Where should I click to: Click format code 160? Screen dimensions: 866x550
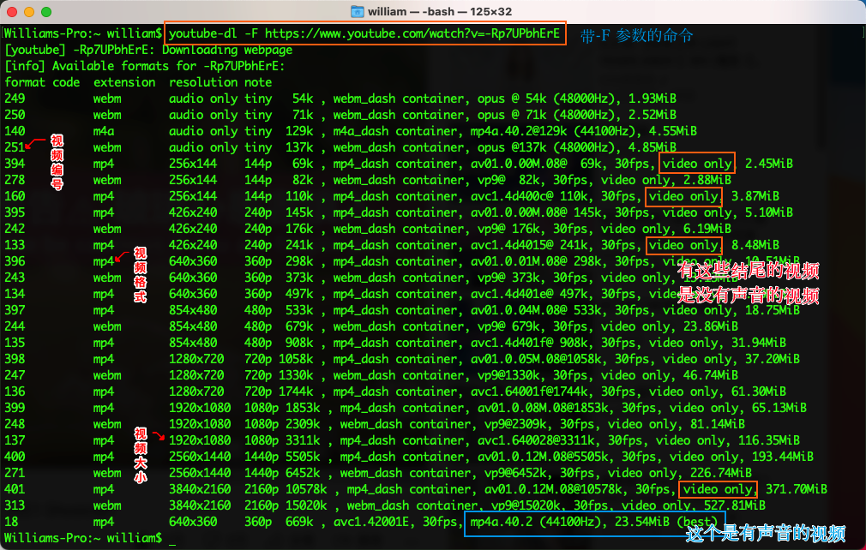(15, 196)
